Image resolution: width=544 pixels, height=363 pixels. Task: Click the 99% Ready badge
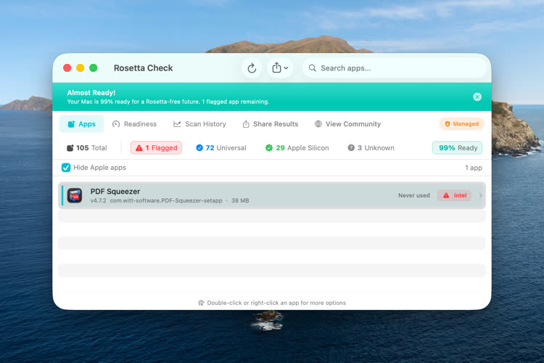pyautogui.click(x=457, y=148)
